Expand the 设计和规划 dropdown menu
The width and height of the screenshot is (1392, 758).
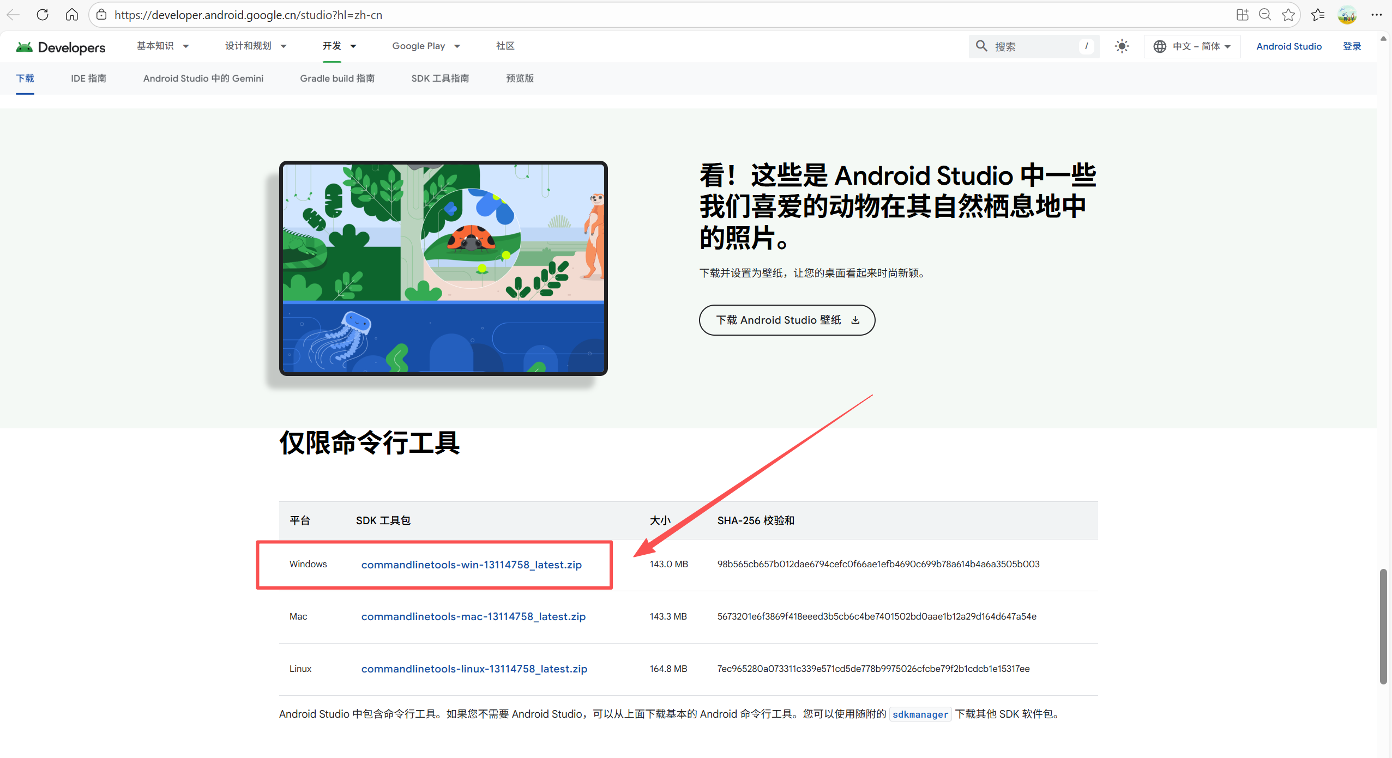(255, 46)
